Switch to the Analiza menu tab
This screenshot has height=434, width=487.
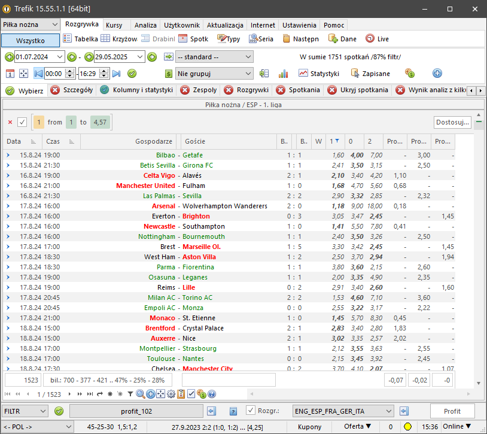click(x=145, y=25)
